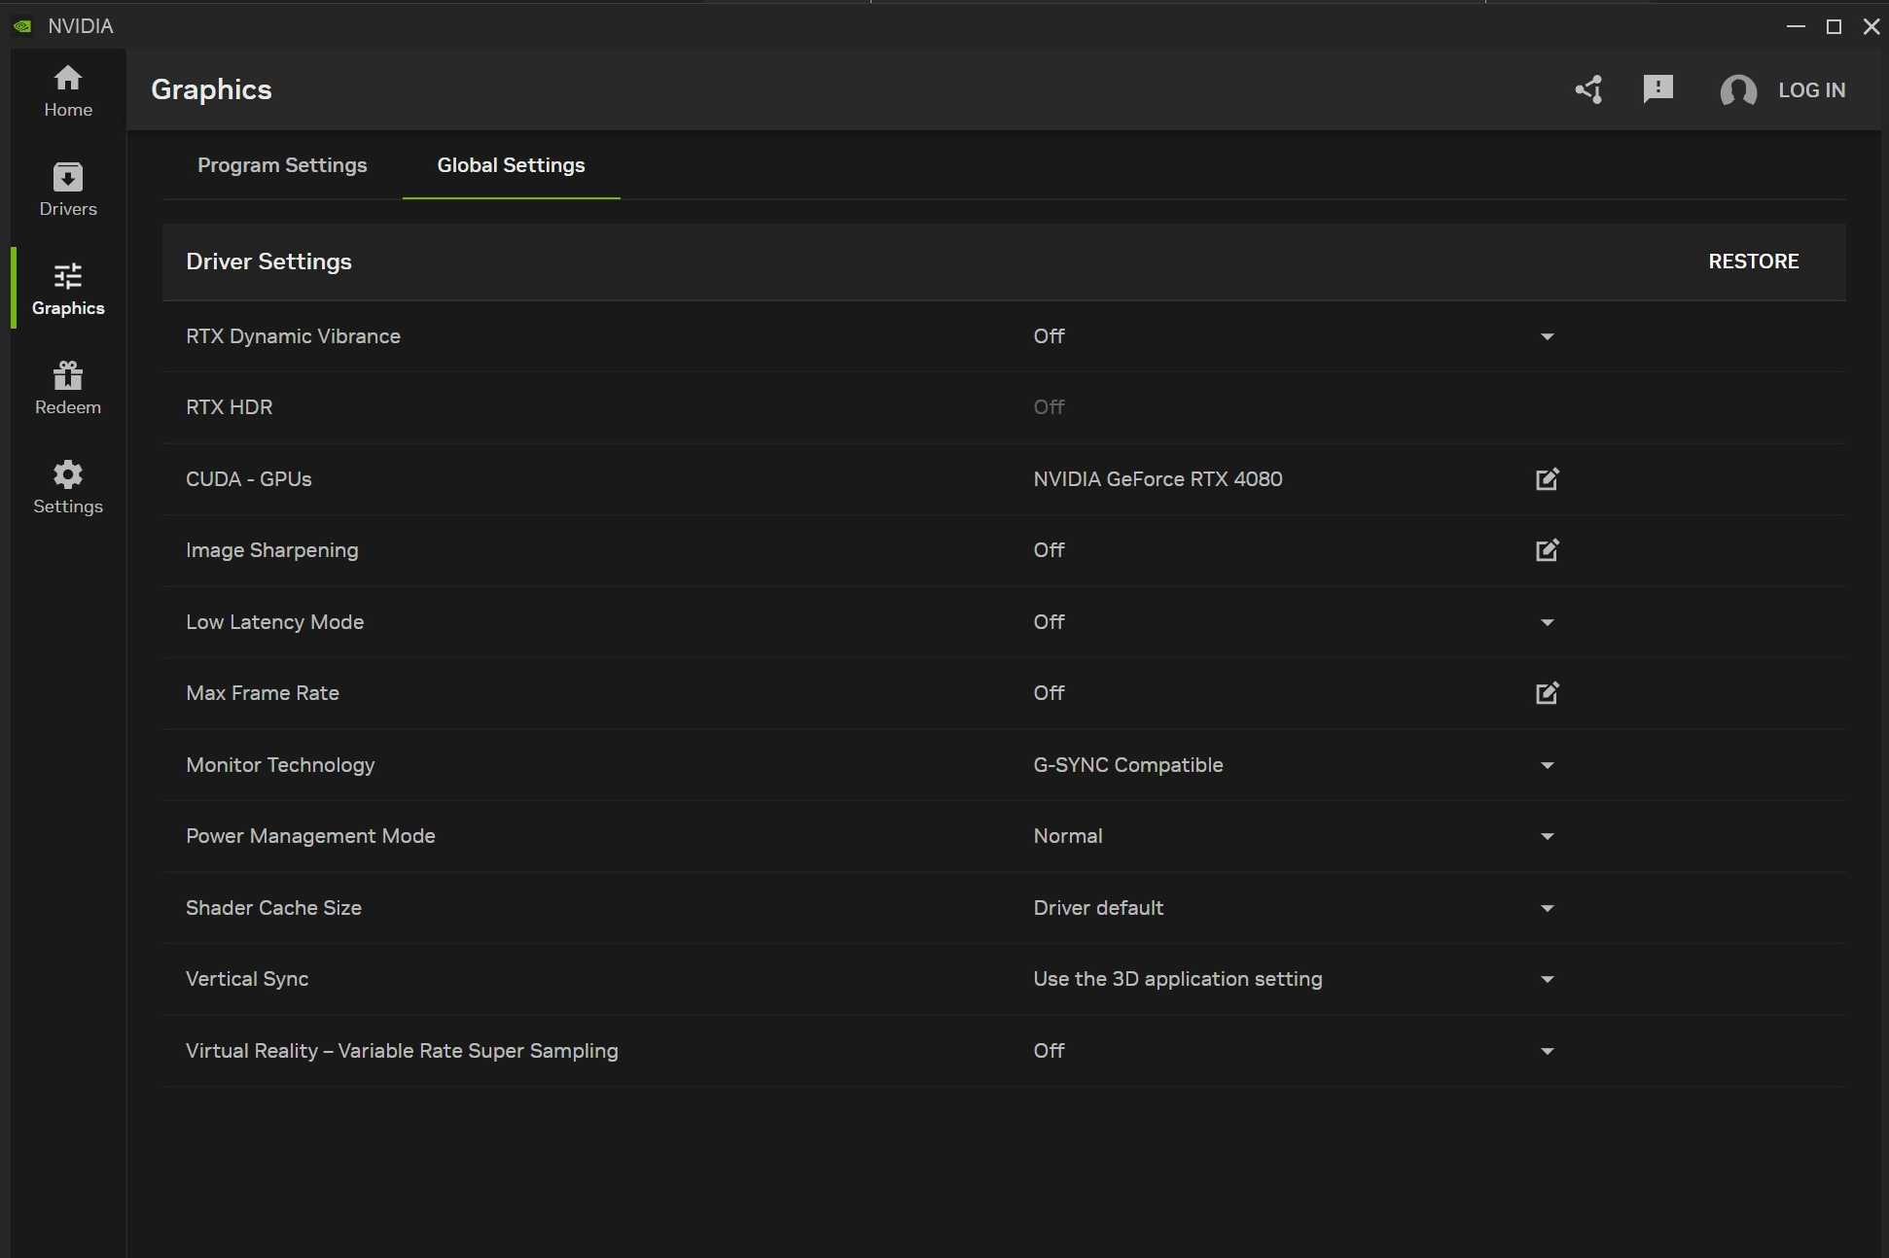The image size is (1889, 1258).
Task: Open the Low Latency Mode dropdown
Action: [1547, 622]
